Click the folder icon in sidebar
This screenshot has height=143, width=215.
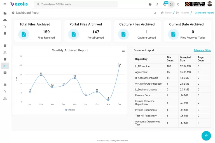tap(5, 13)
